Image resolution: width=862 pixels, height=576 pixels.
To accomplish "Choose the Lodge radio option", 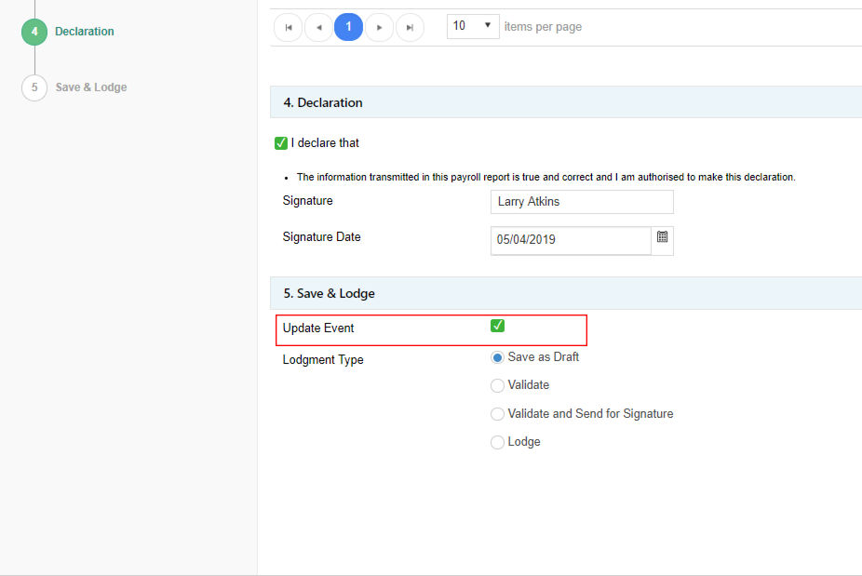I will tap(497, 442).
